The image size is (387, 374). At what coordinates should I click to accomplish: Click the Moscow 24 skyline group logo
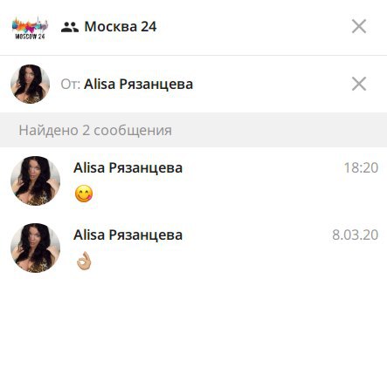pos(30,28)
